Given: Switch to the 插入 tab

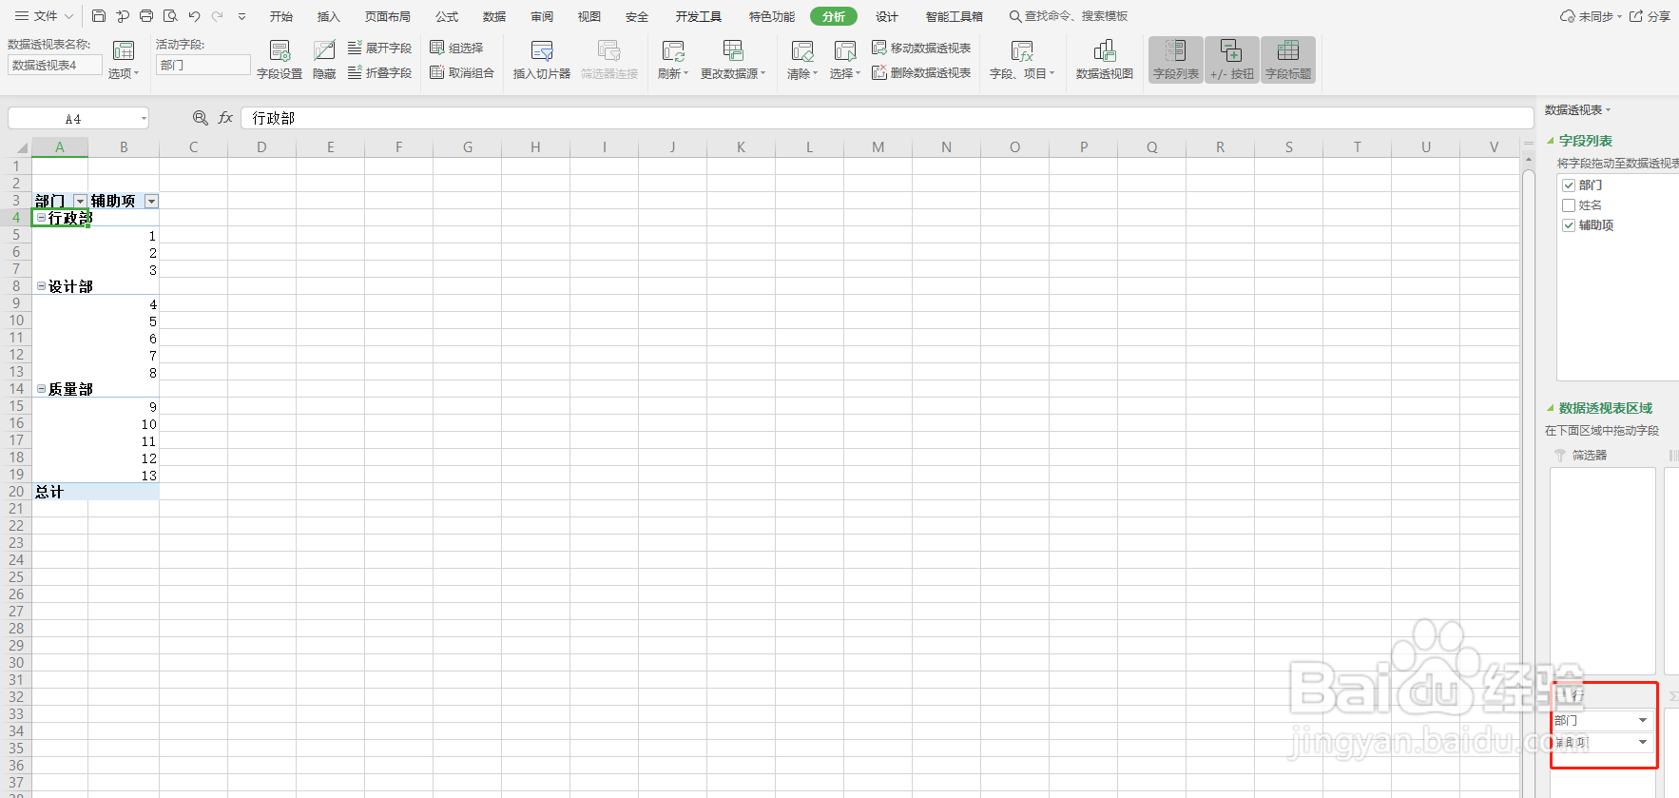Looking at the screenshot, I should [x=329, y=16].
